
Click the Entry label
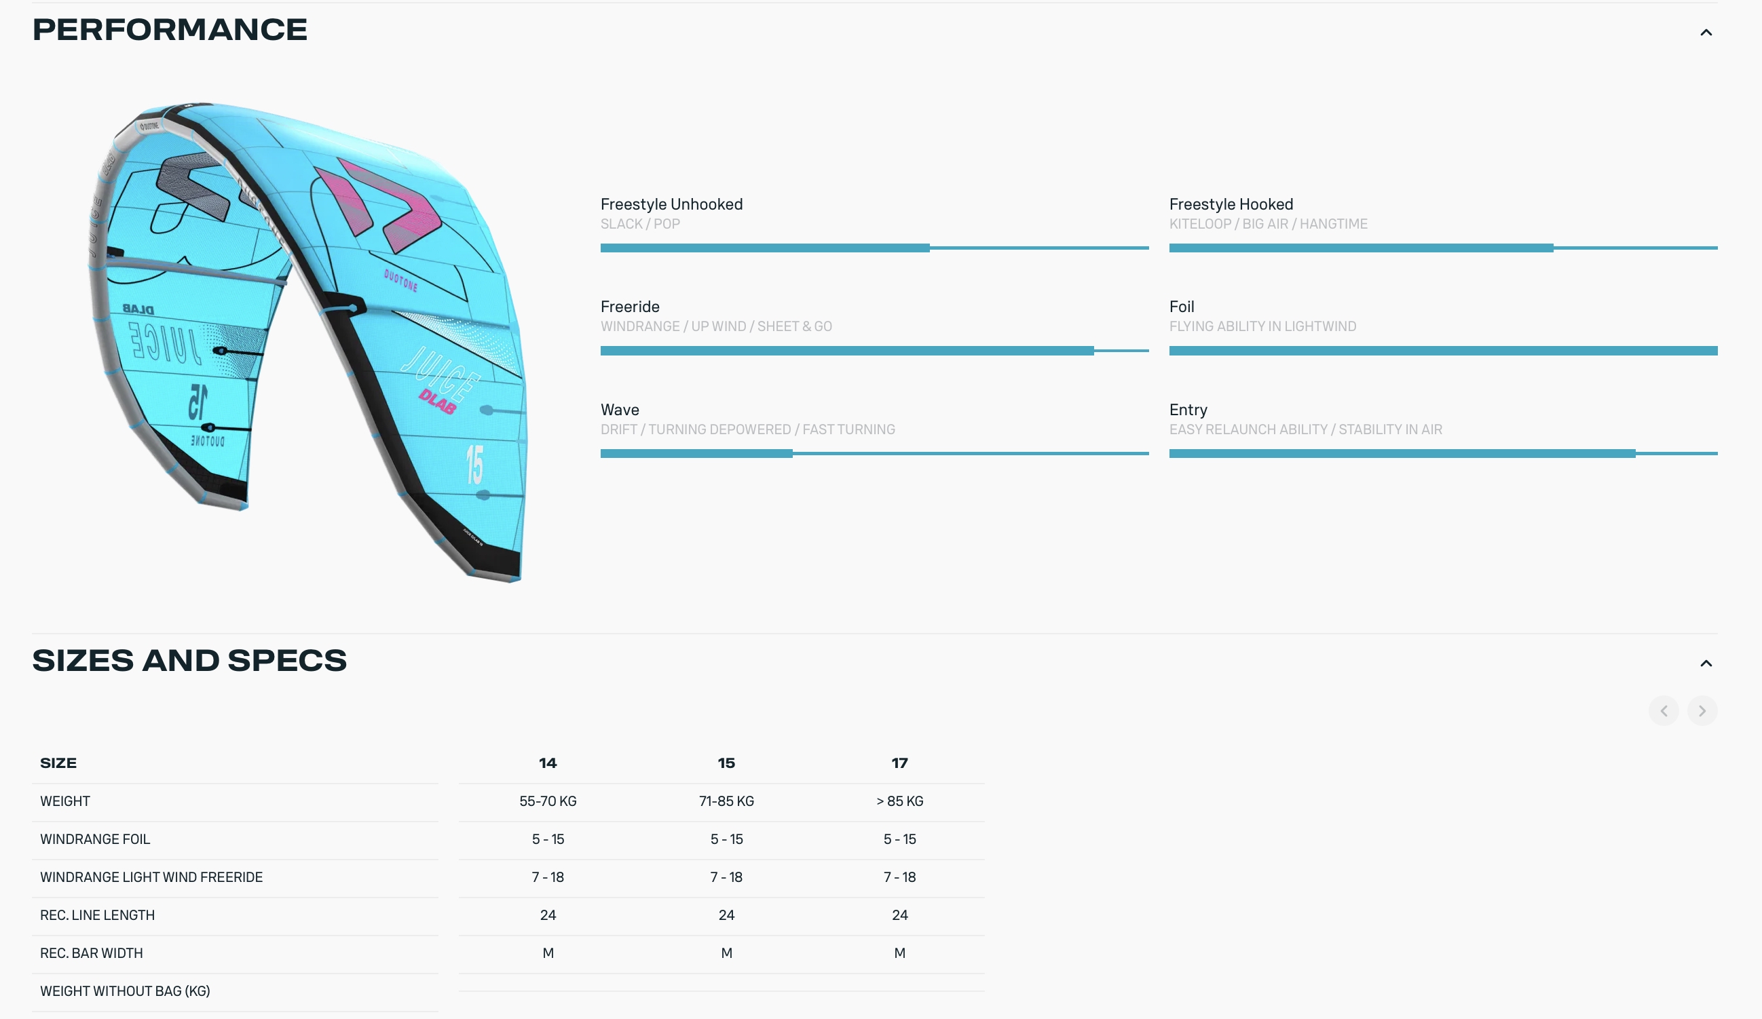click(1188, 410)
